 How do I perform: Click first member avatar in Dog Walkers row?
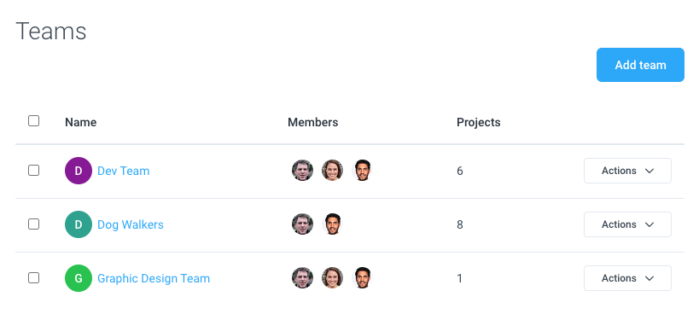[303, 224]
